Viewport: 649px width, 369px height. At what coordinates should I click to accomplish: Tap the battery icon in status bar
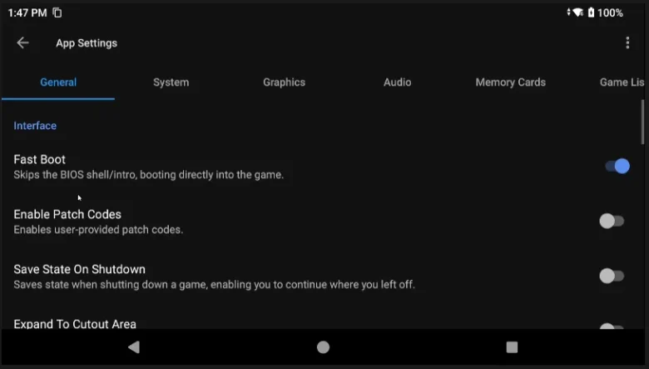591,12
